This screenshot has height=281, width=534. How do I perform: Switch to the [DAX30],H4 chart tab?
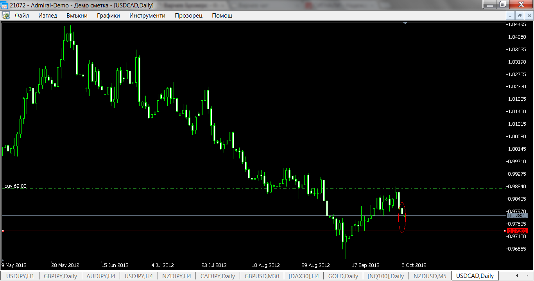pyautogui.click(x=304, y=276)
